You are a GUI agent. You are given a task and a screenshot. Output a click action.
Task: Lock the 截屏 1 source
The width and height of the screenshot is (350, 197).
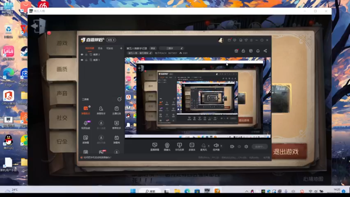86,60
